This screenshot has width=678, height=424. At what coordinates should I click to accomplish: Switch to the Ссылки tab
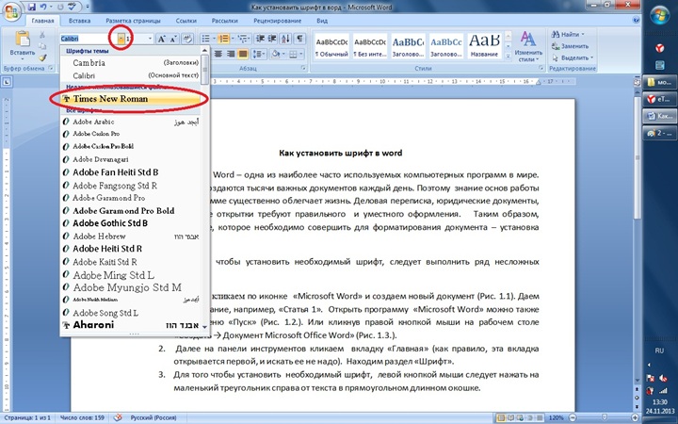[x=186, y=21]
